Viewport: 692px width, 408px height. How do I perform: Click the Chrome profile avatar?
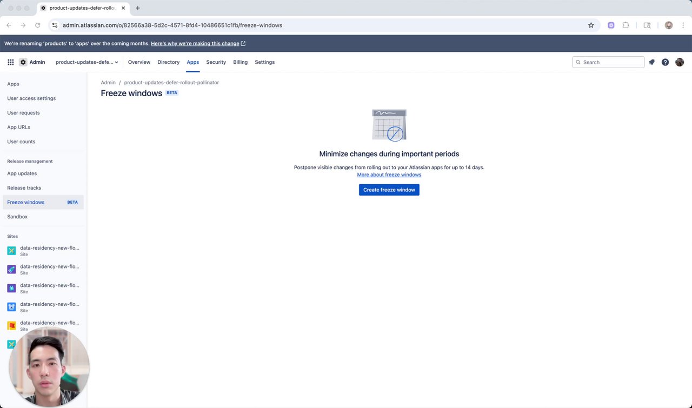669,25
